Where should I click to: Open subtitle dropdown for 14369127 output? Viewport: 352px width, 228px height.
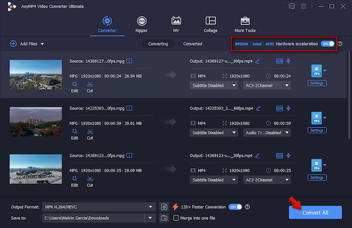click(214, 85)
